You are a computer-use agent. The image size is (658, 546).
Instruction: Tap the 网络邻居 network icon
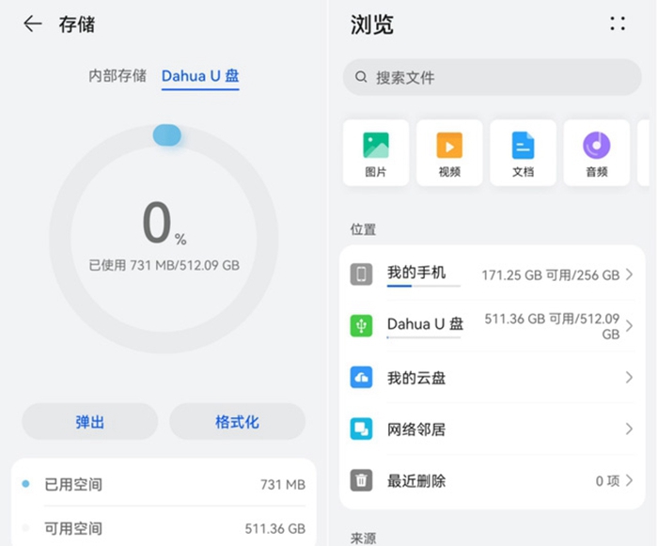click(x=361, y=429)
